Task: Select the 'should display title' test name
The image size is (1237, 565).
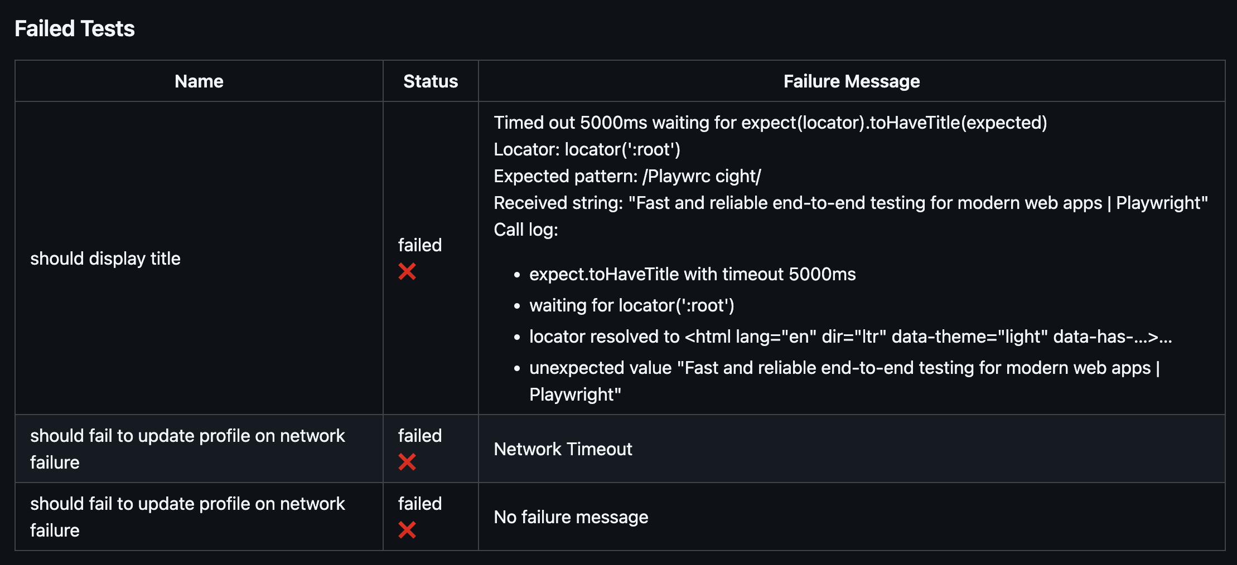Action: click(105, 259)
